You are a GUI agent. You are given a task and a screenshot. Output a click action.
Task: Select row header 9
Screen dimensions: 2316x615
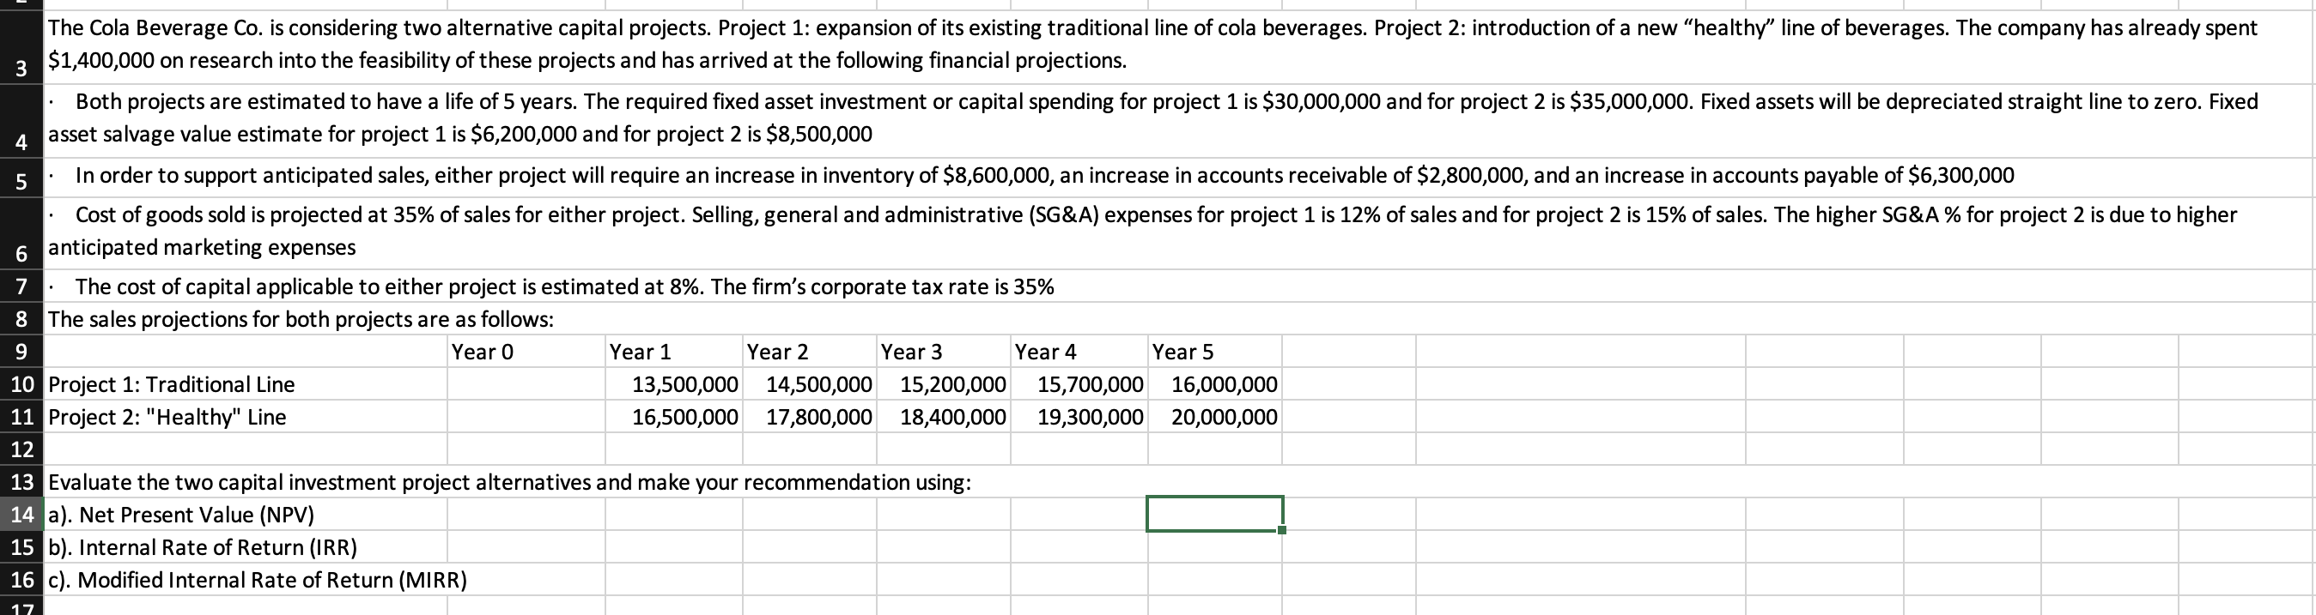pos(21,351)
